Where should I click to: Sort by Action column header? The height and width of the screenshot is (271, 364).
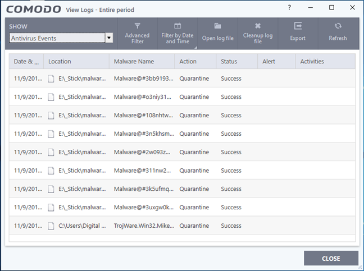pos(195,61)
